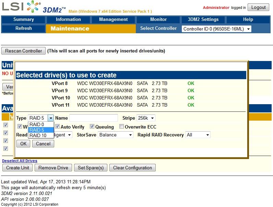273x207 pixels.
Task: Open the Information menu
Action: (x=68, y=19)
